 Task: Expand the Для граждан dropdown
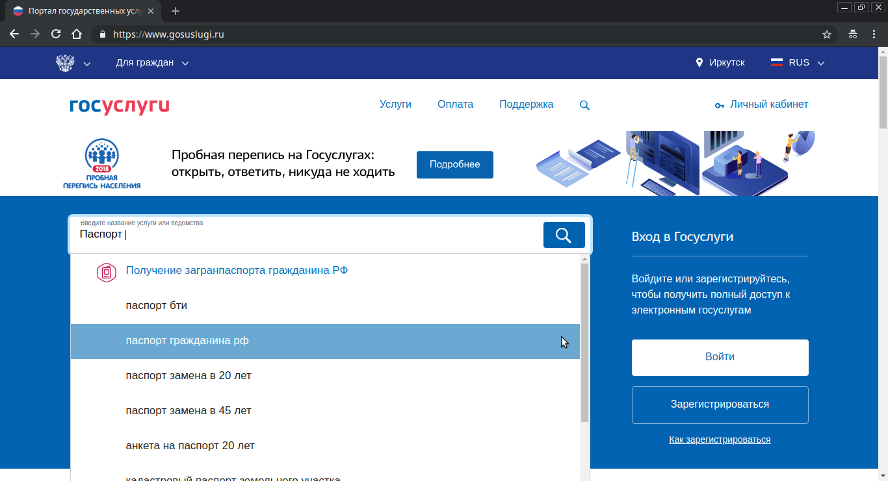click(152, 63)
